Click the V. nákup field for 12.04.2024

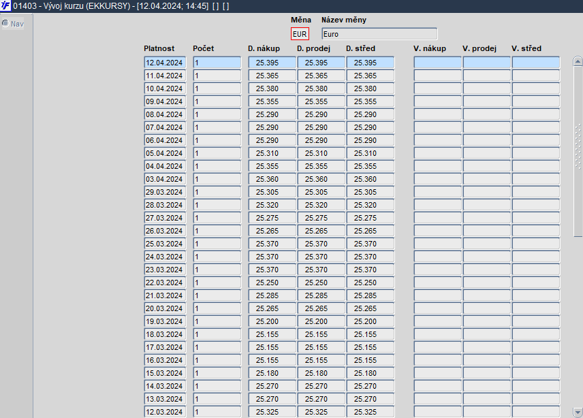tap(438, 63)
